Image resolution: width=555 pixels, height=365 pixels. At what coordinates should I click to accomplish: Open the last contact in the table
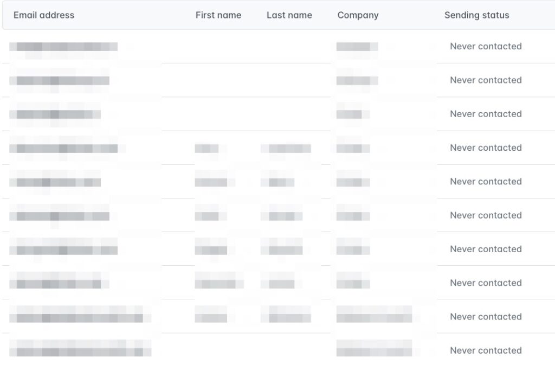217,350
